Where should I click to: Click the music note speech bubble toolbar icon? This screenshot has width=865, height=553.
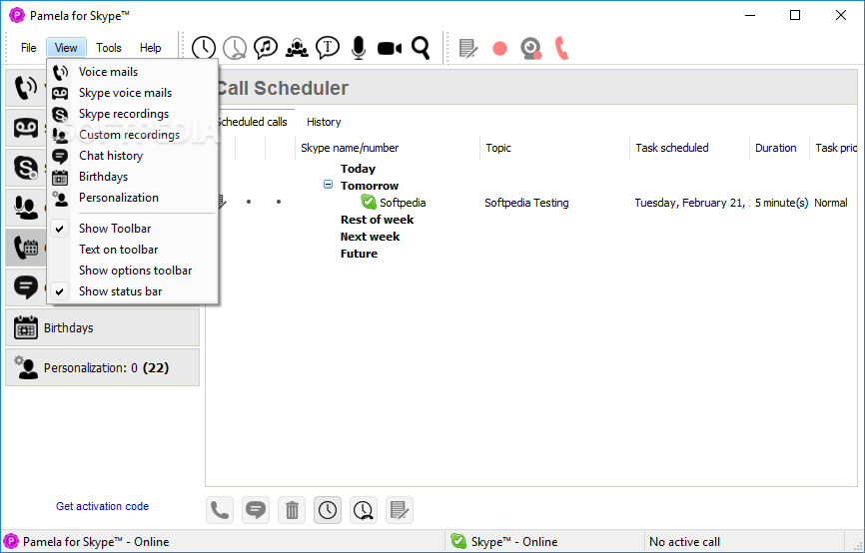(x=266, y=48)
